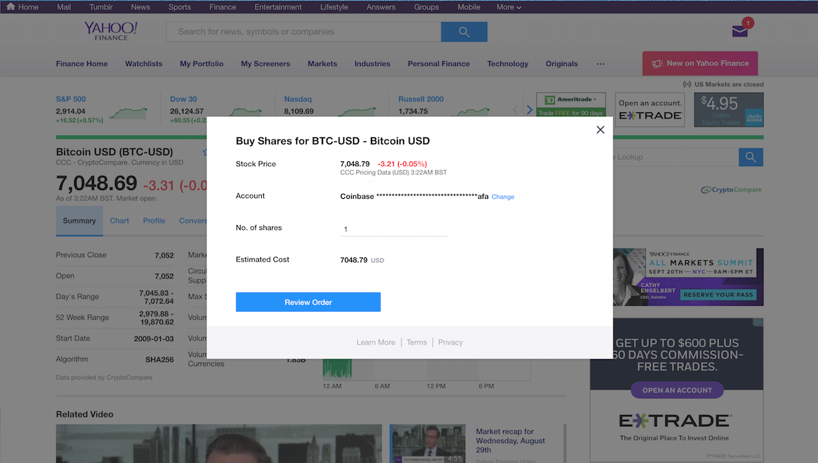Image resolution: width=818 pixels, height=463 pixels.
Task: Open Groups in top bar
Action: point(427,7)
